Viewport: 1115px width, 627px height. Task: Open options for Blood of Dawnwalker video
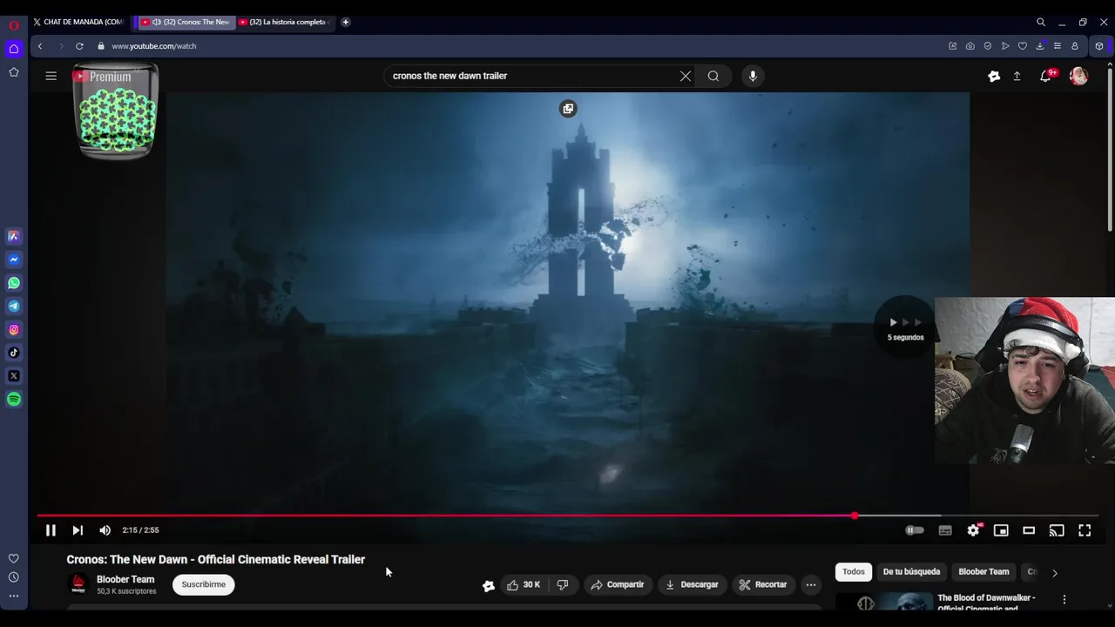pyautogui.click(x=1064, y=600)
